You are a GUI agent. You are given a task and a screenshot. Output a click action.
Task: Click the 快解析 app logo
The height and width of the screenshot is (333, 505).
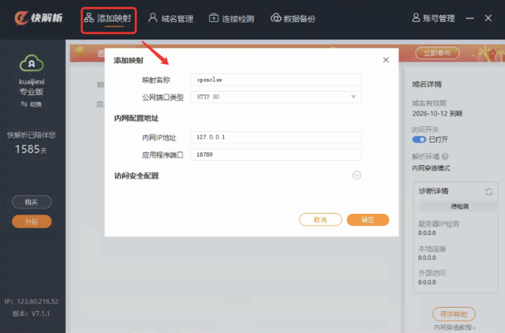(38, 18)
